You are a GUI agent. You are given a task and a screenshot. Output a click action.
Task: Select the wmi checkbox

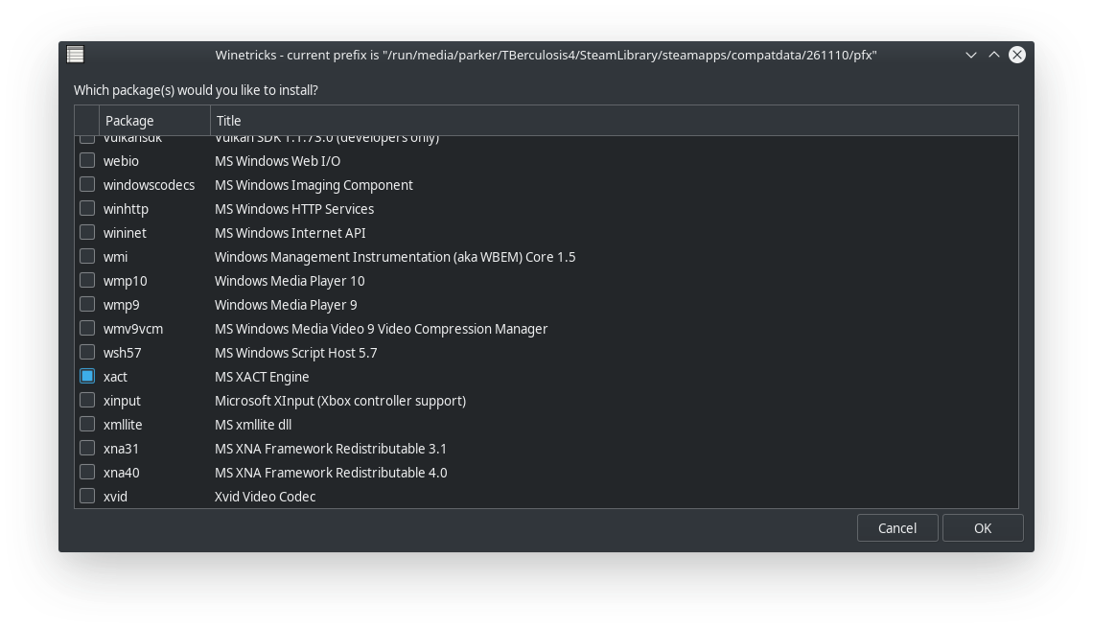[x=87, y=257]
